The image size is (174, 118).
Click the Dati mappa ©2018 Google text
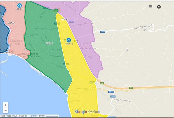click(14, 116)
